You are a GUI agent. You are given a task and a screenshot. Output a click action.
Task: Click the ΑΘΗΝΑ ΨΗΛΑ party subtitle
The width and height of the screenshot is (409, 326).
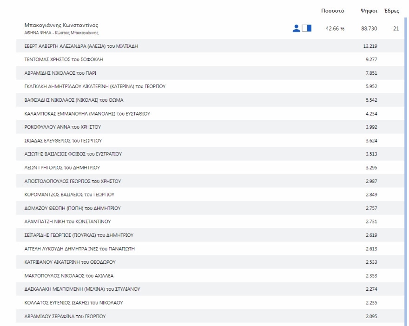pos(61,33)
